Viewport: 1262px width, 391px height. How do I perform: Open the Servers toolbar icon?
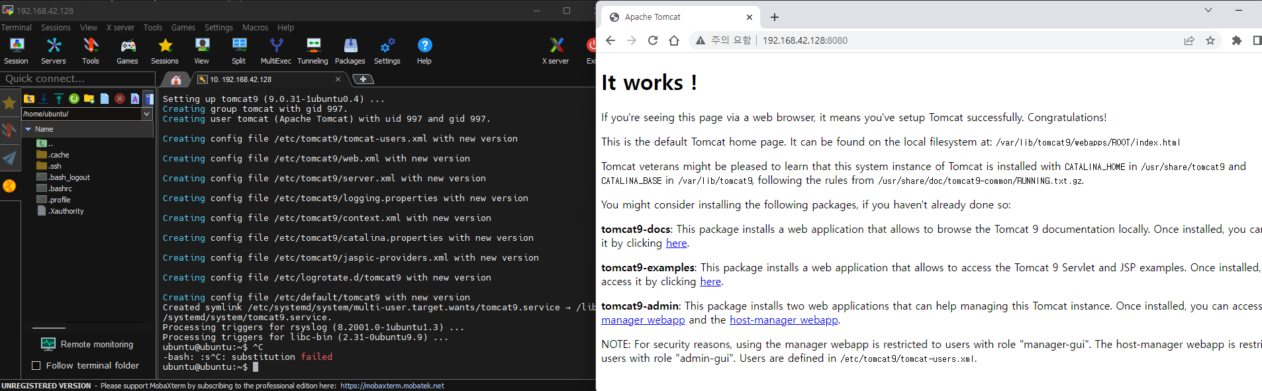click(x=54, y=51)
